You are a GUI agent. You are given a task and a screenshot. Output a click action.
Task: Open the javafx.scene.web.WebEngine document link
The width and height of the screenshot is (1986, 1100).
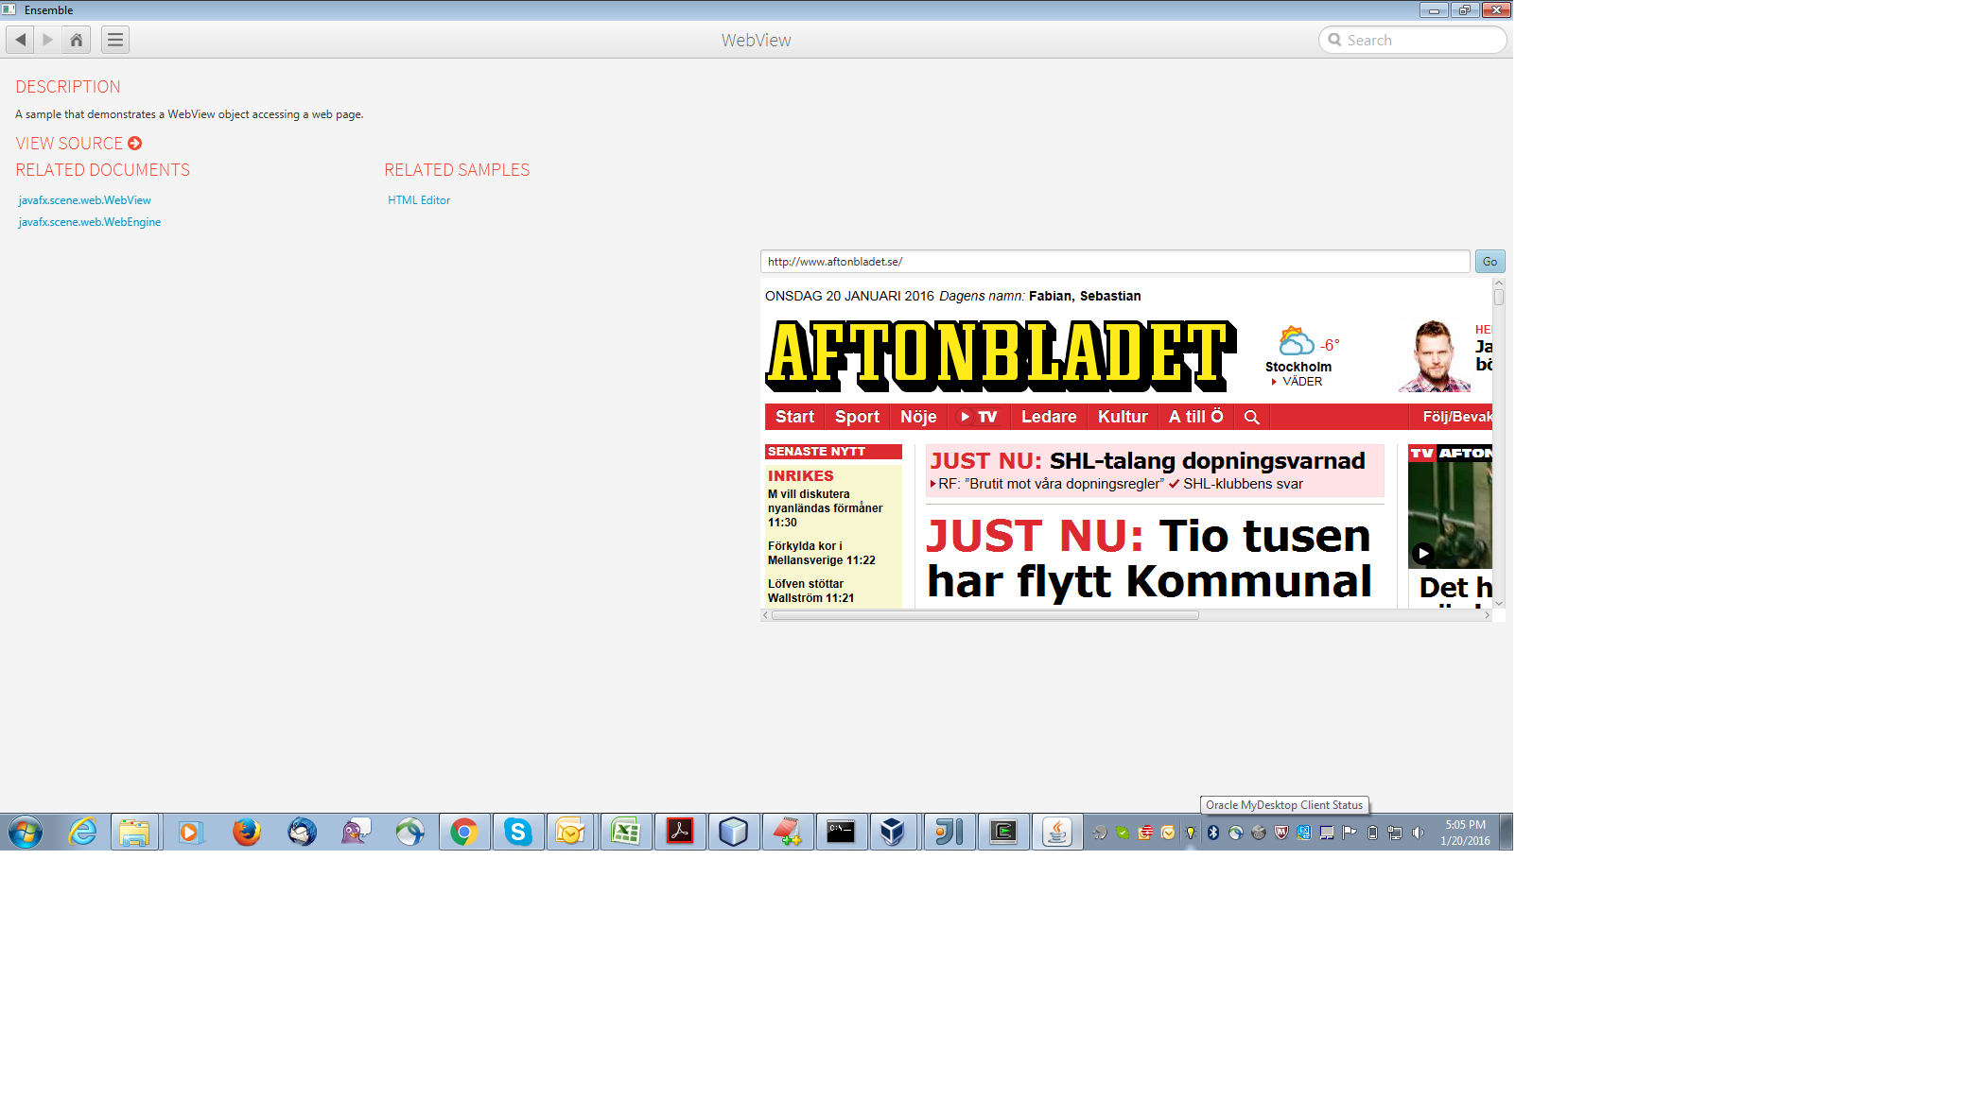tap(90, 222)
